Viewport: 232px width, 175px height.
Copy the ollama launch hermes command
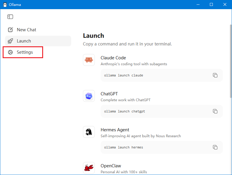(215, 147)
